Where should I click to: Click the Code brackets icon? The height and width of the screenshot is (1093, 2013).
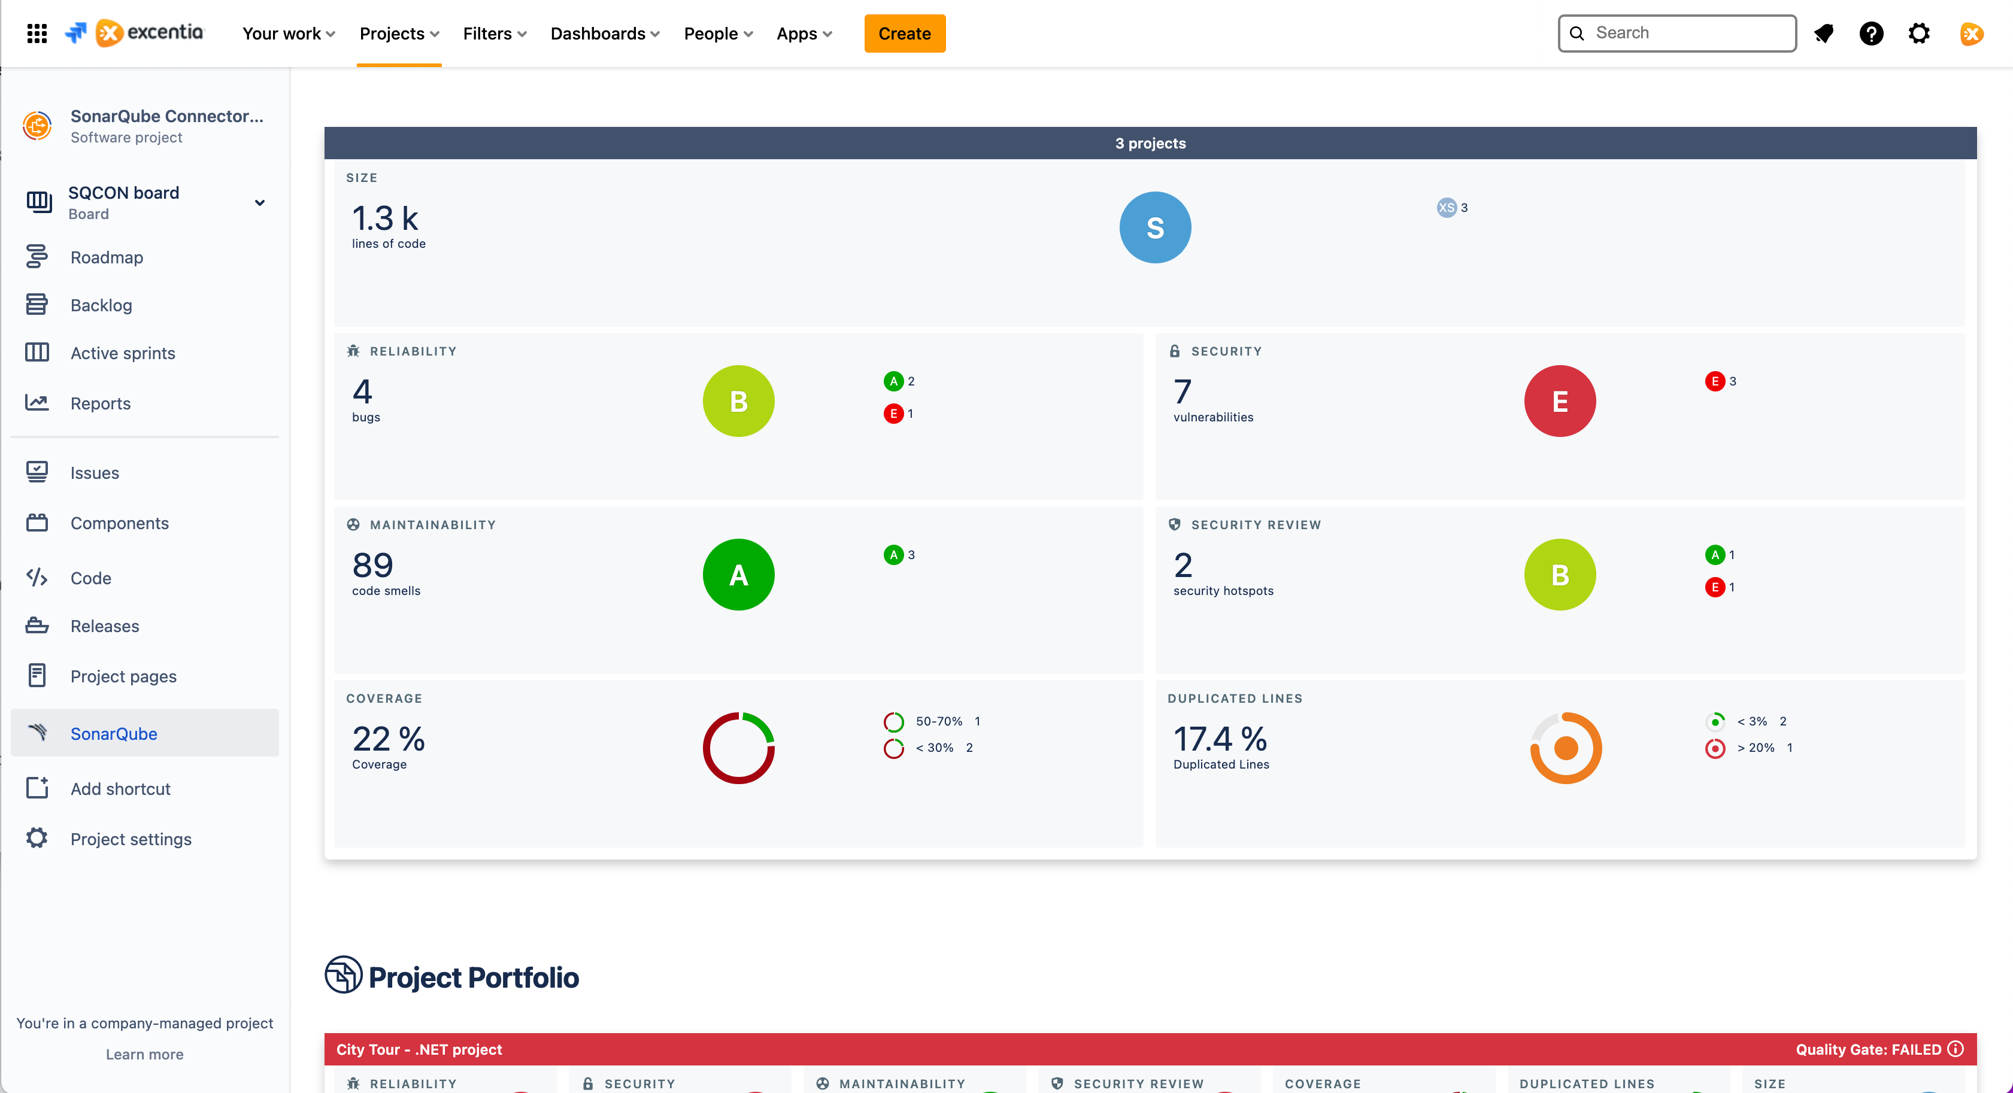click(37, 578)
